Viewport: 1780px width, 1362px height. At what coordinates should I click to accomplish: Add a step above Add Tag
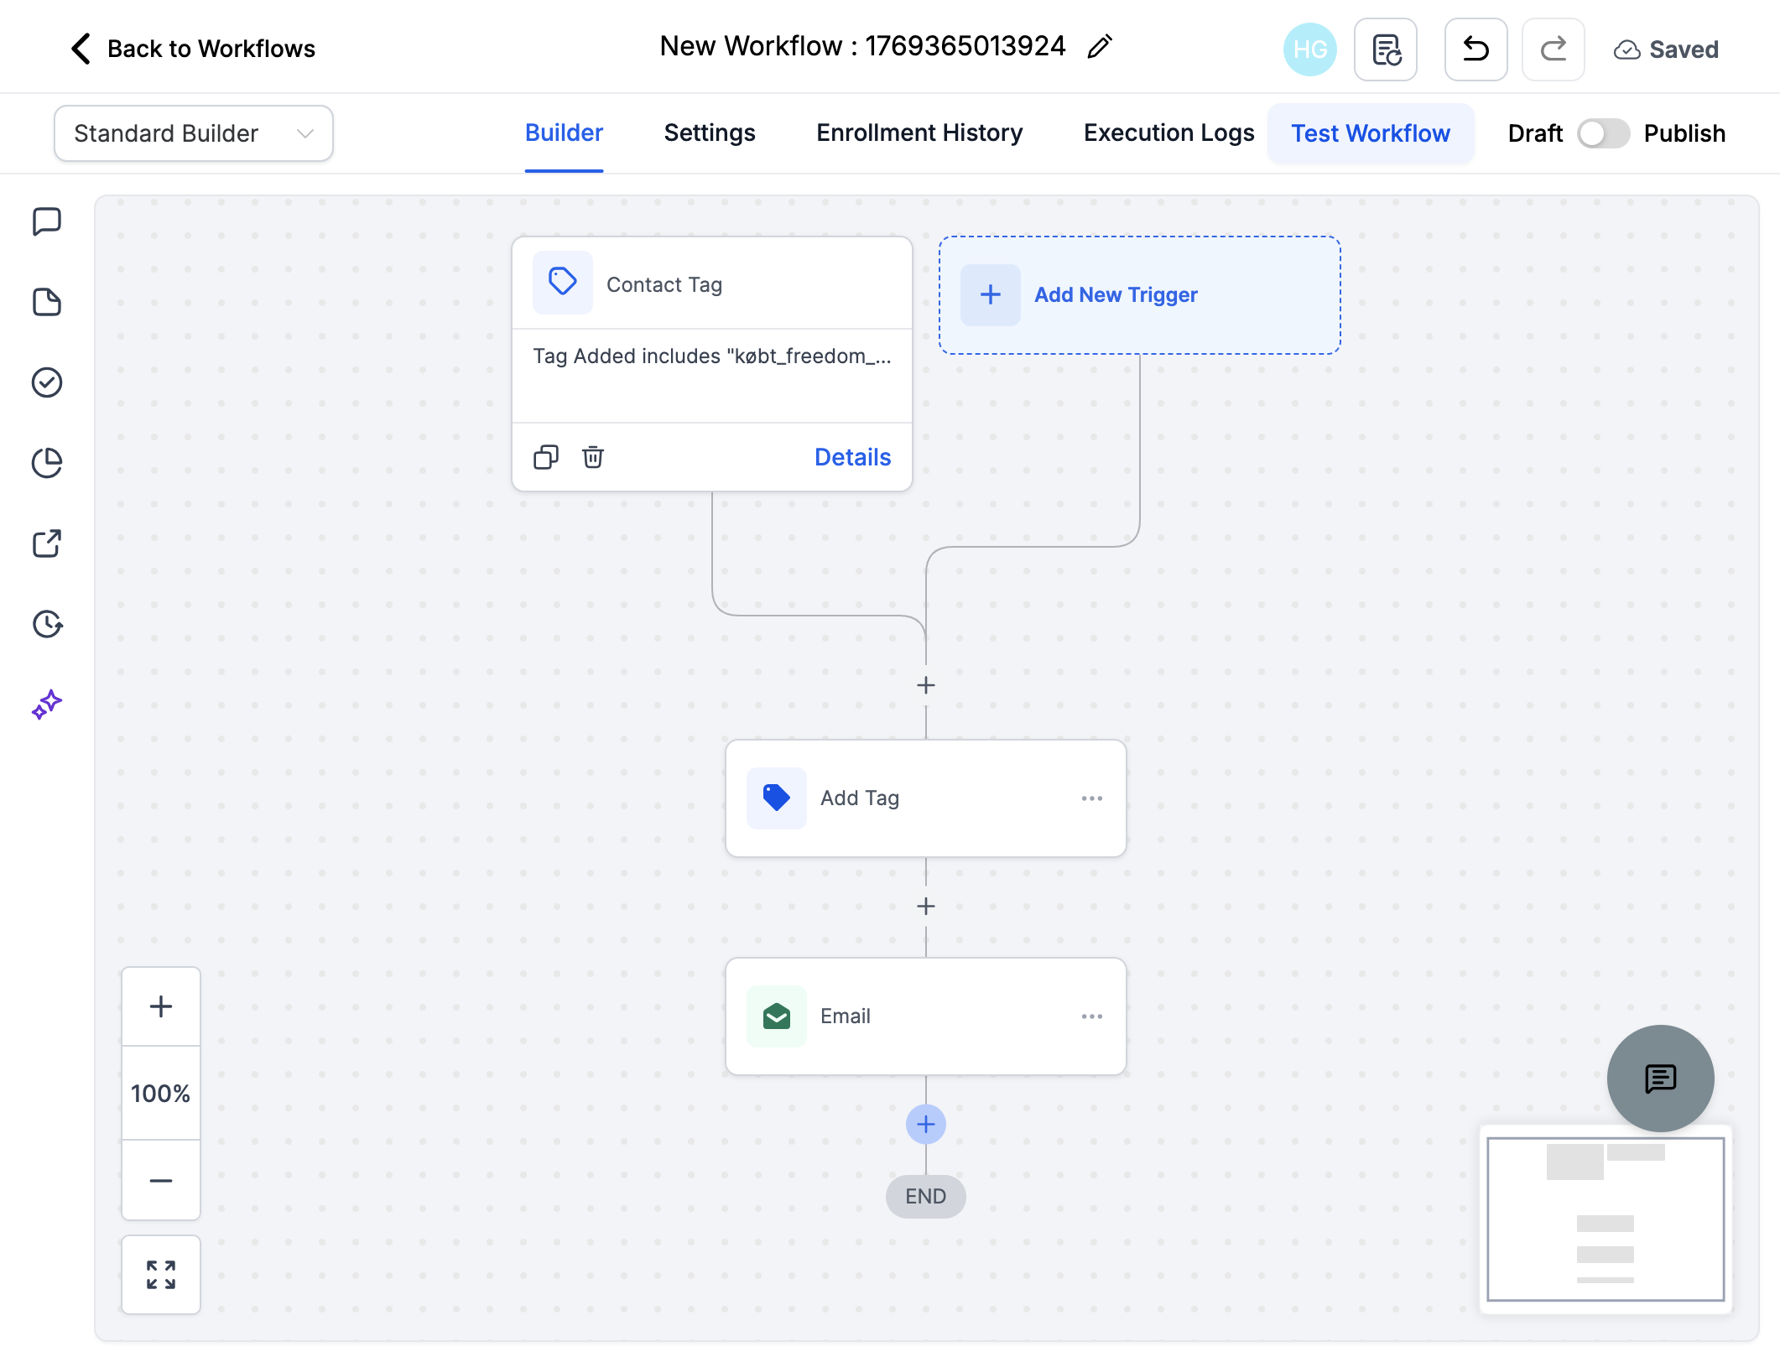[x=926, y=685]
